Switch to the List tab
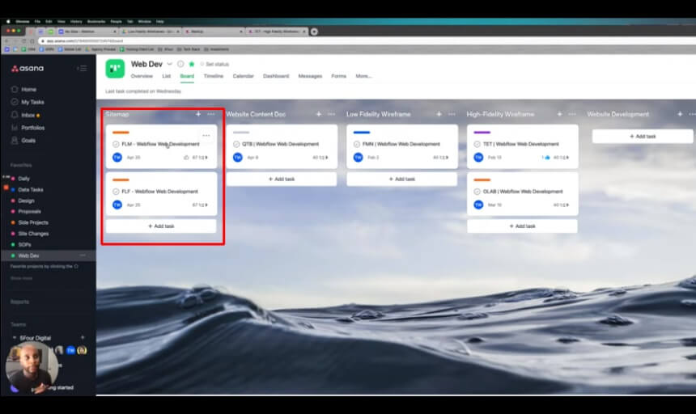The image size is (696, 414). 167,76
